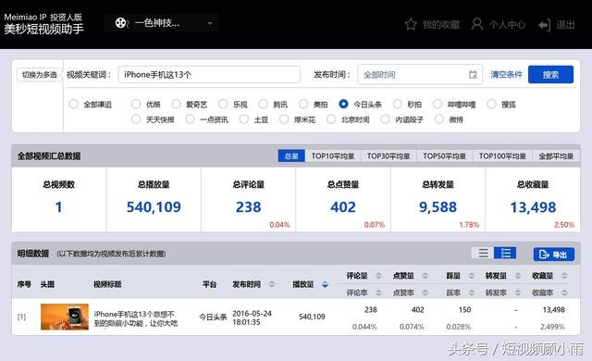This screenshot has height=361, width=592.
Task: Click the 总转发量 9,588 value
Action: tap(438, 207)
